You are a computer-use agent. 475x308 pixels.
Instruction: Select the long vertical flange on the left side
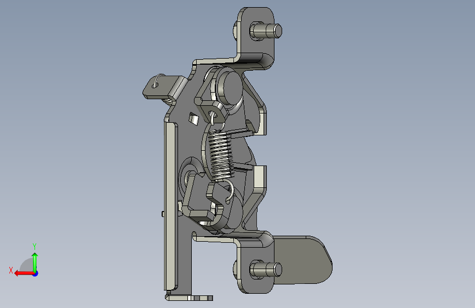click(x=170, y=206)
